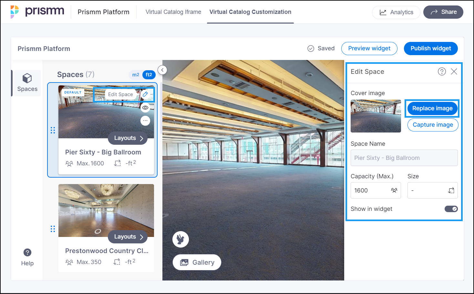Disable the Show in widget switch
474x294 pixels.
[451, 209]
